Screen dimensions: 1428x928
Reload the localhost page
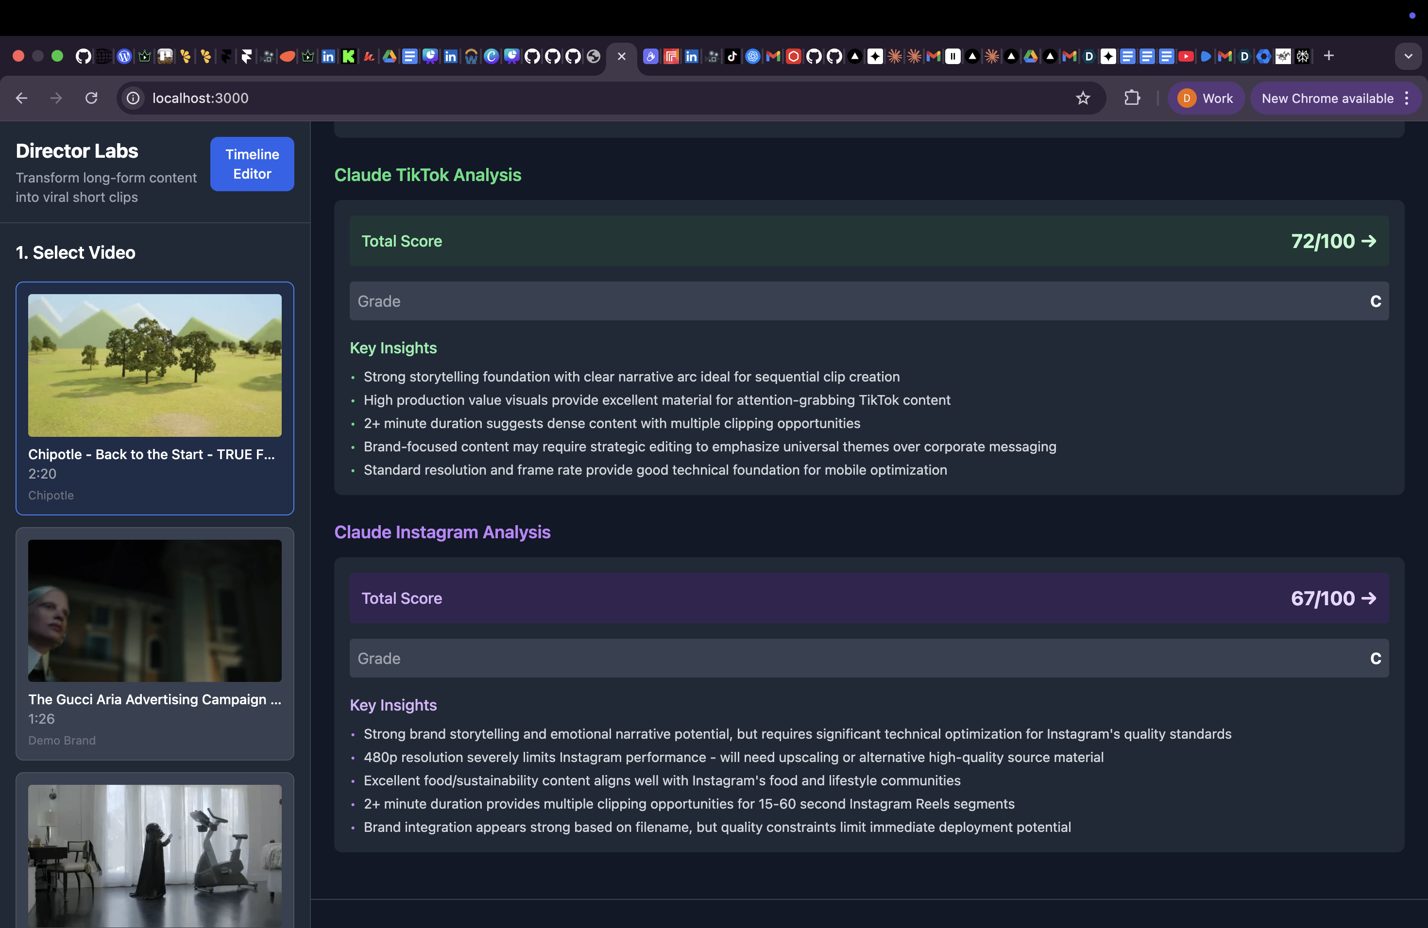(91, 99)
